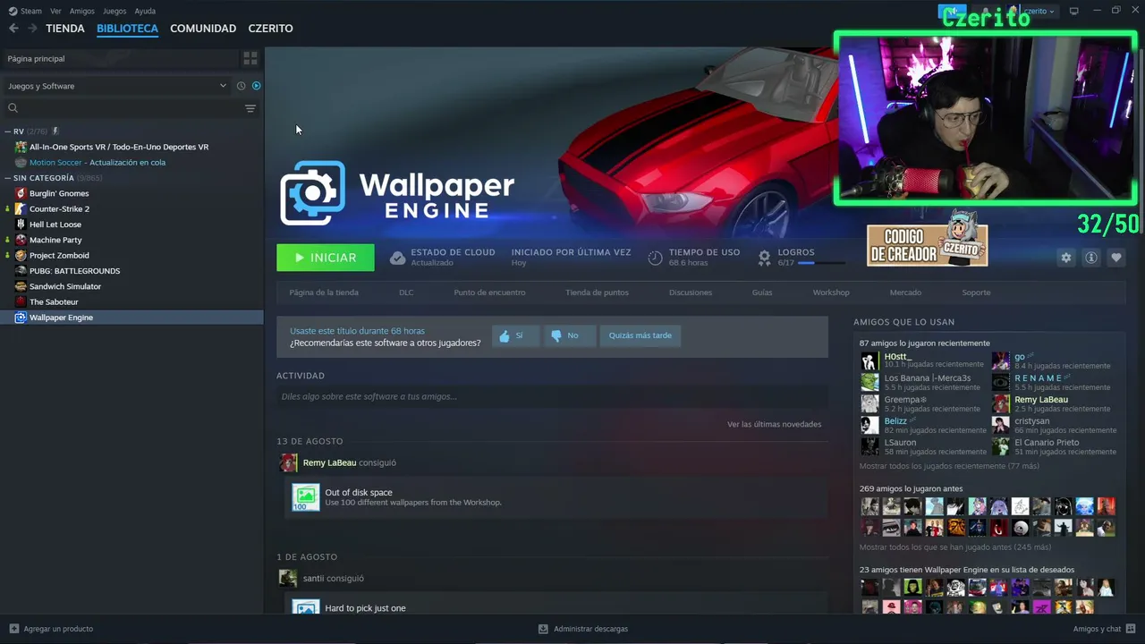Switch to the COMUNIDAD tab
This screenshot has height=644, width=1145.
[x=203, y=29]
